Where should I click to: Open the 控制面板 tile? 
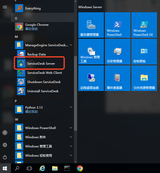[144, 52]
